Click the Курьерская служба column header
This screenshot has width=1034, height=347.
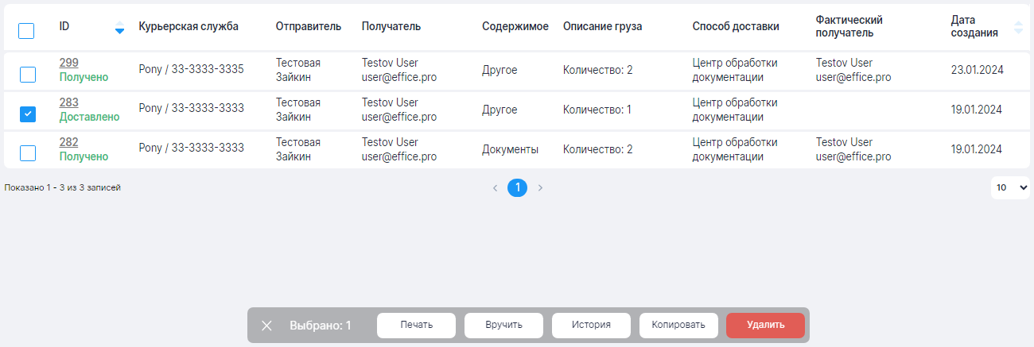pos(189,26)
